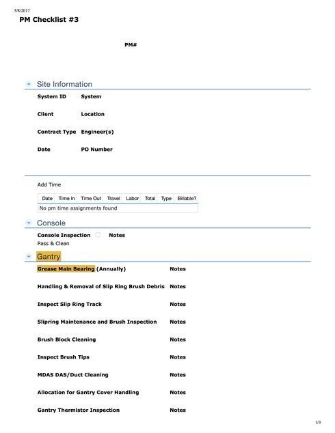Click the Grease Main Bearing item
The height and width of the screenshot is (433, 335).
point(66,268)
